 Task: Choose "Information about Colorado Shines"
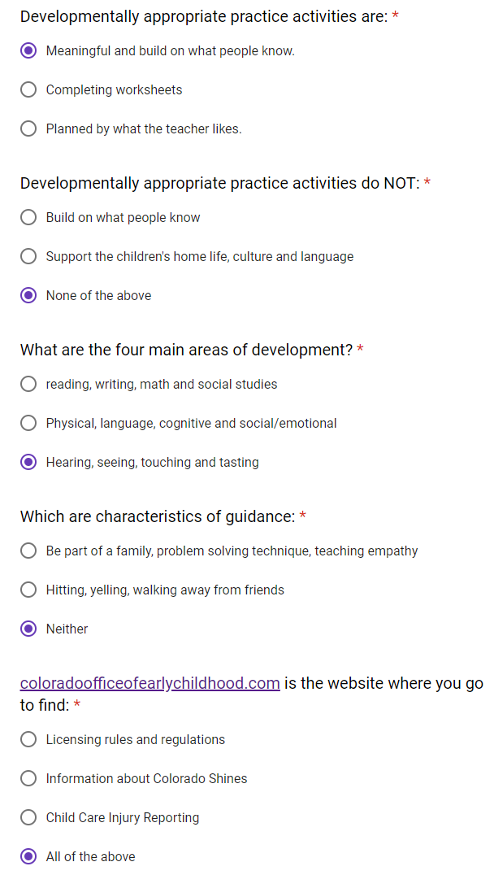coord(28,778)
